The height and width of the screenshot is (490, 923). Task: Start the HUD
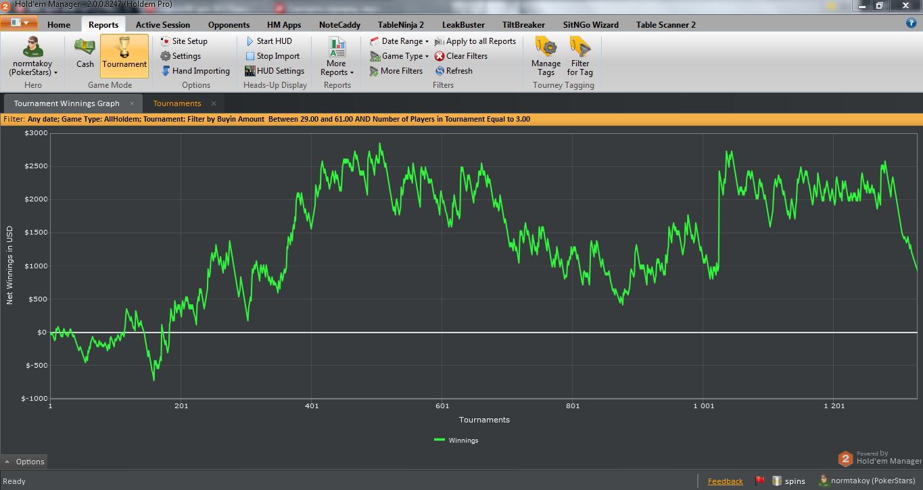[268, 41]
